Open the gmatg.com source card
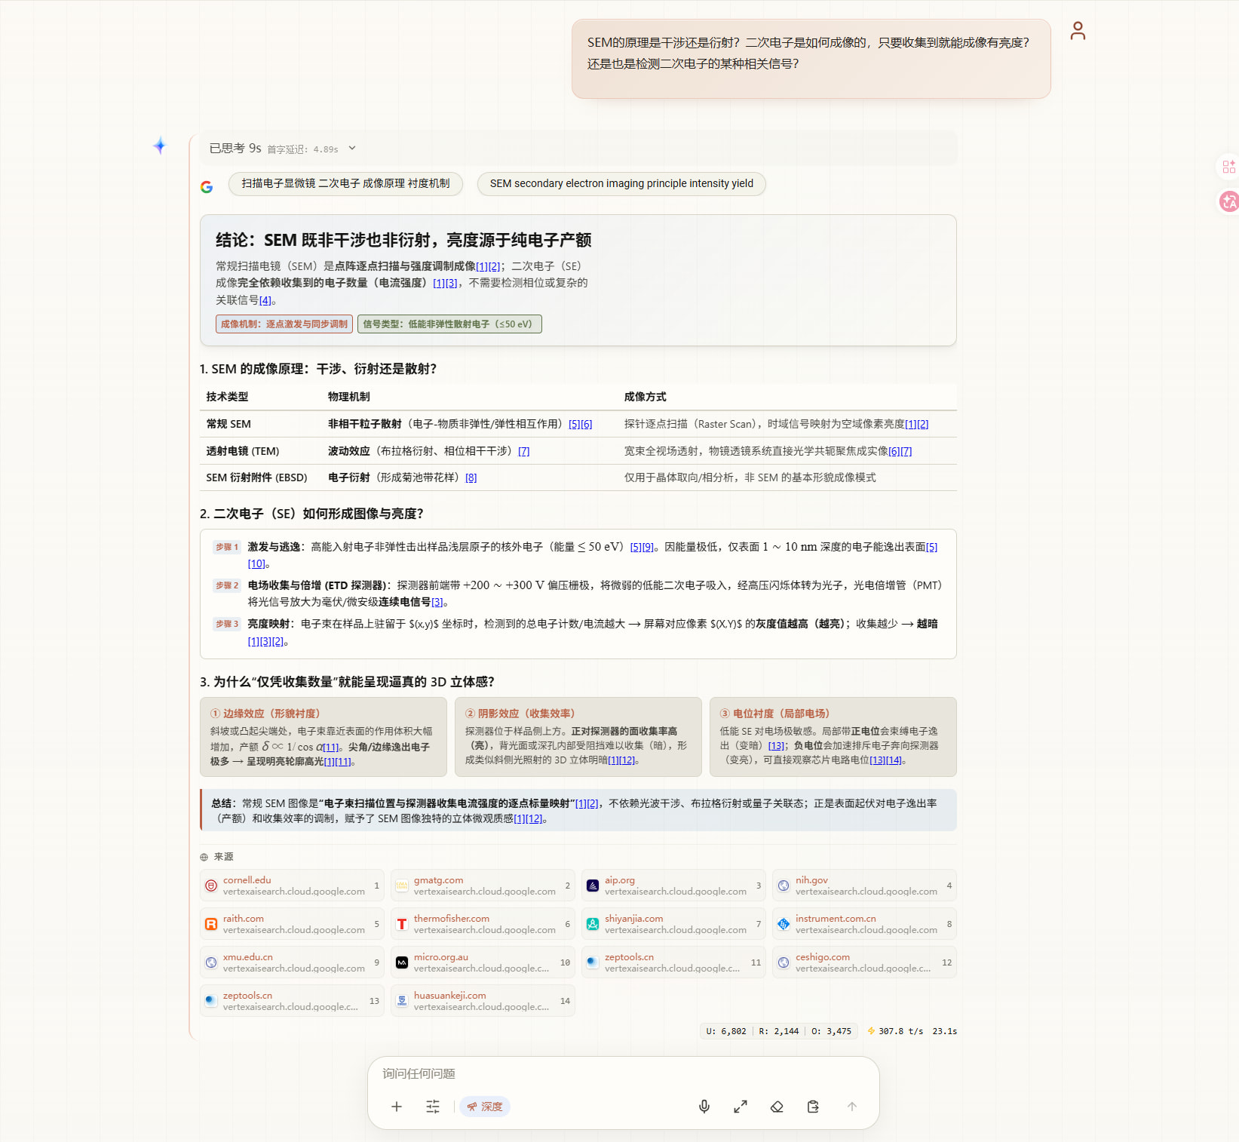1239x1142 pixels. point(483,886)
